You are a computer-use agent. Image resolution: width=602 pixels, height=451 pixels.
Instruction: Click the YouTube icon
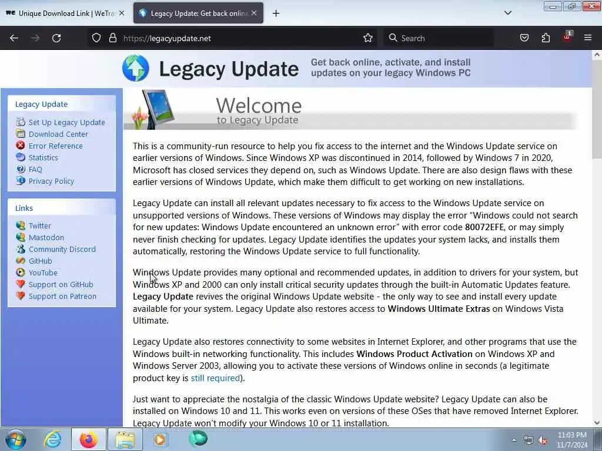(21, 272)
